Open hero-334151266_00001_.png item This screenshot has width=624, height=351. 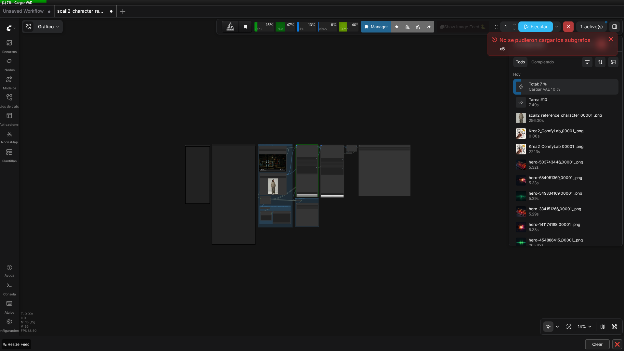(x=565, y=212)
